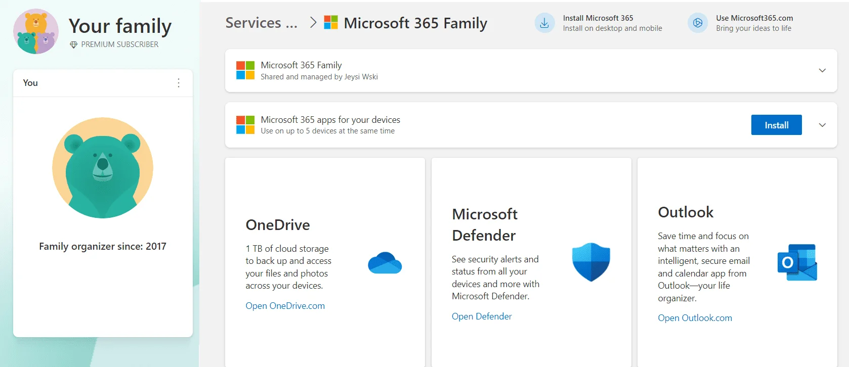Click Family organizer since: 2017 text
This screenshot has height=367, width=849.
point(103,246)
